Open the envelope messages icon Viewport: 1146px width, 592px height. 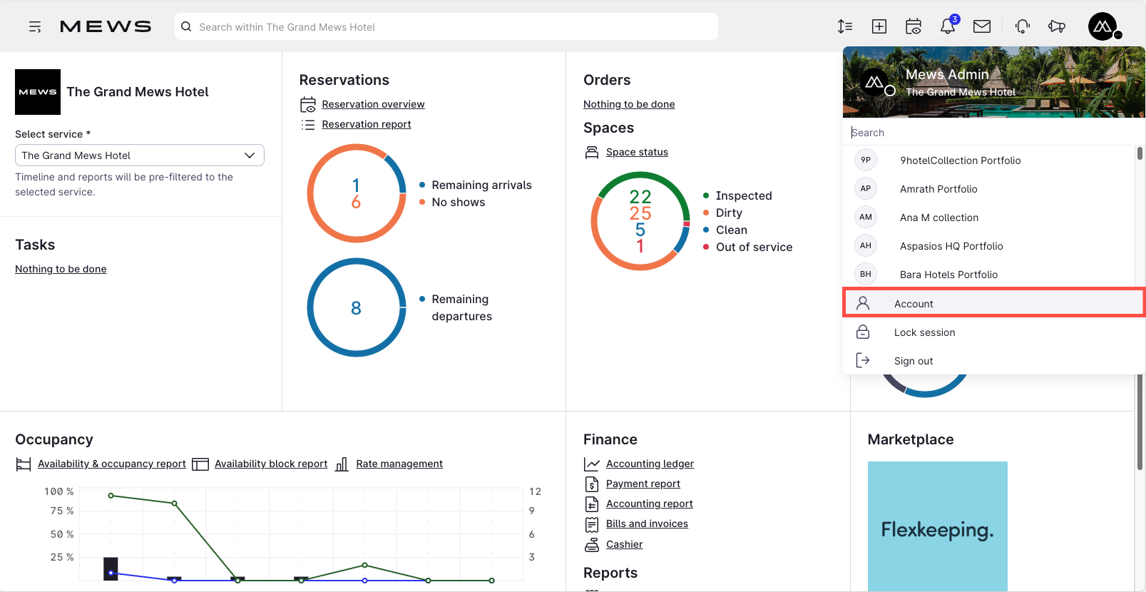[x=982, y=26]
